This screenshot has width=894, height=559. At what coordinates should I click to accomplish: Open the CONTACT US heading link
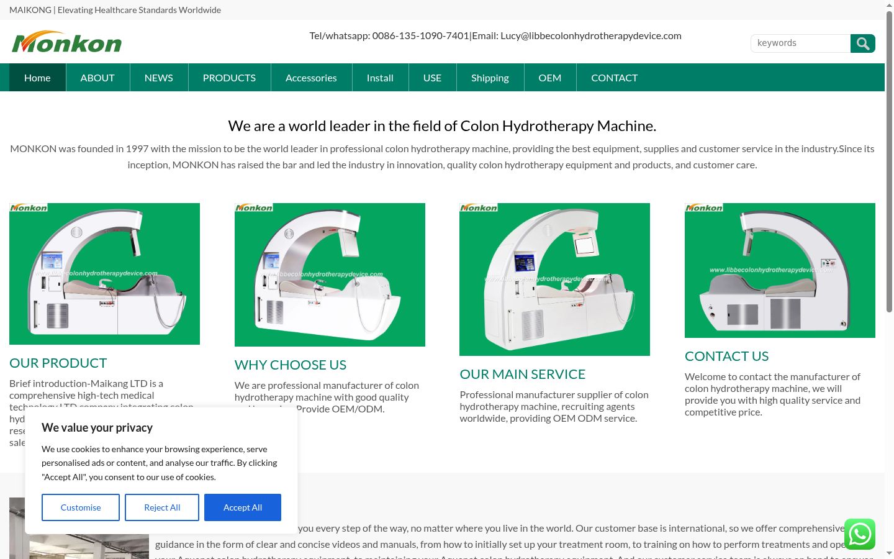[x=726, y=356]
